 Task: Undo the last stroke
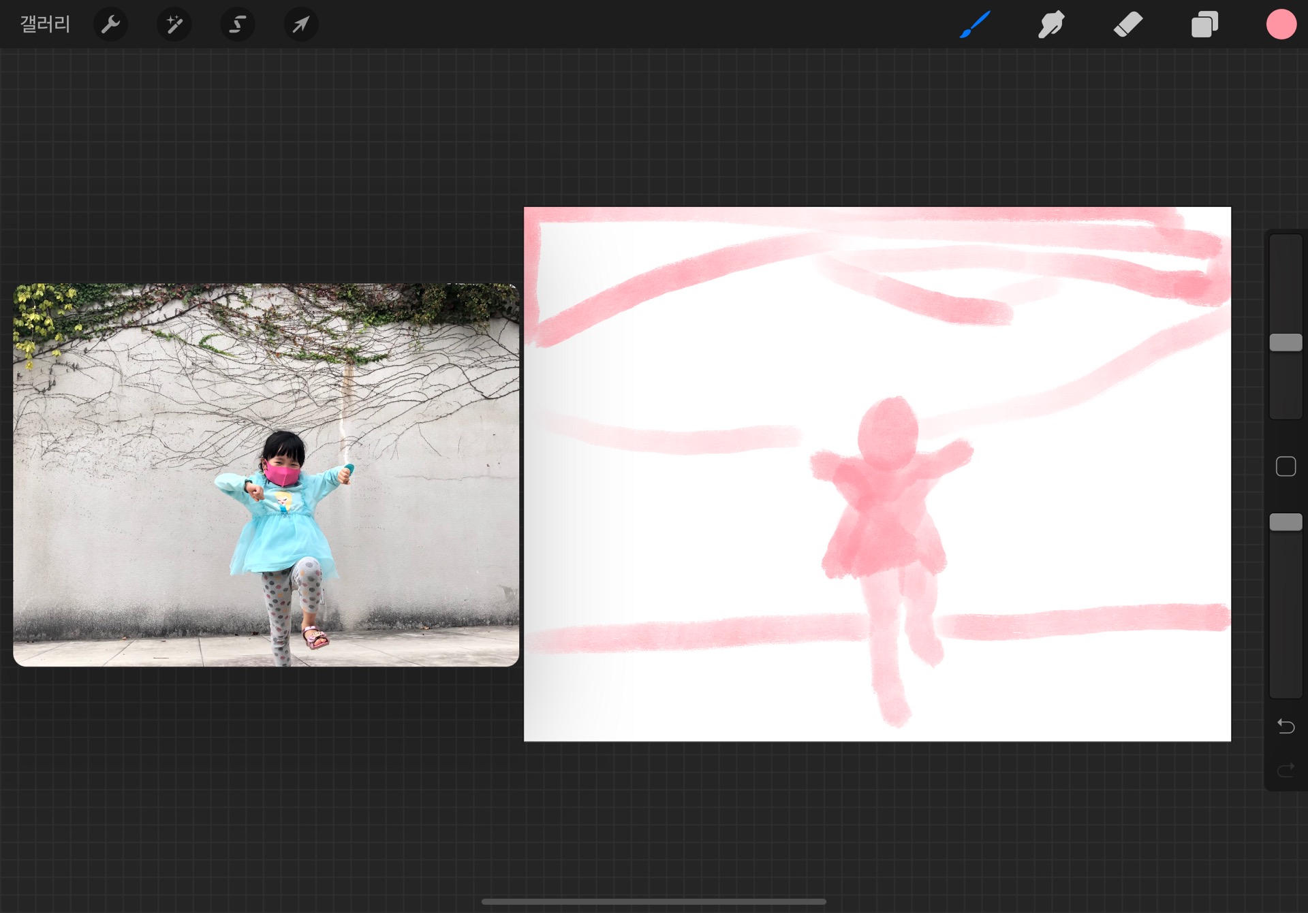coord(1286,726)
